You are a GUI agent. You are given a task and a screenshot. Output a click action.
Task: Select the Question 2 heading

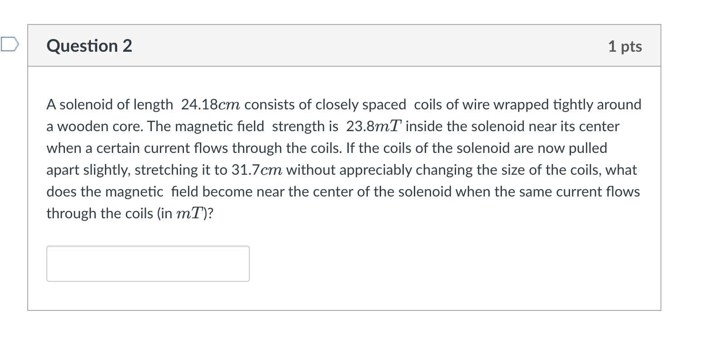(89, 45)
